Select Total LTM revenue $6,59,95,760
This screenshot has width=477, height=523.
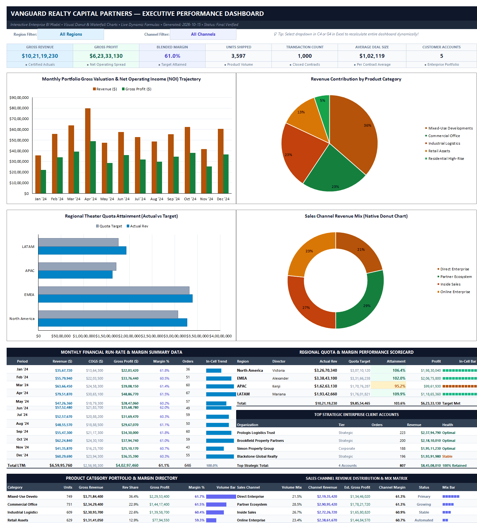[x=61, y=466]
